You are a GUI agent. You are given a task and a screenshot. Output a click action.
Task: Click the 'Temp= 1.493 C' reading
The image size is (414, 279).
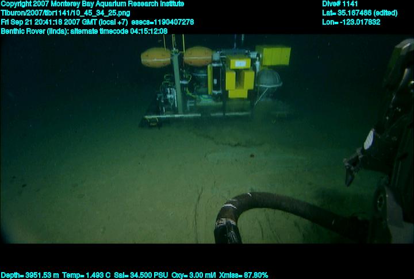pyautogui.click(x=86, y=276)
